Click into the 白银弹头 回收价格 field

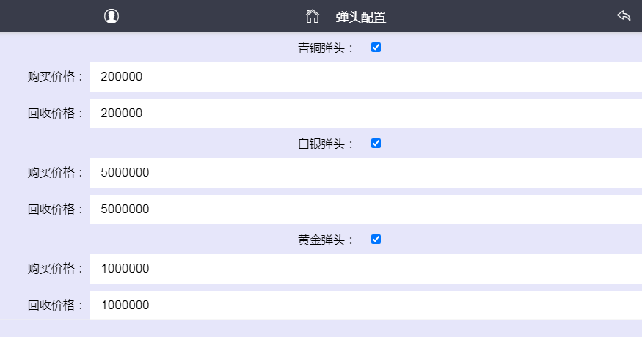[x=365, y=210]
